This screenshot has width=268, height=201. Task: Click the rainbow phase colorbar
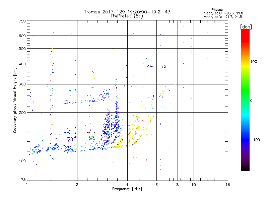pos(245,100)
